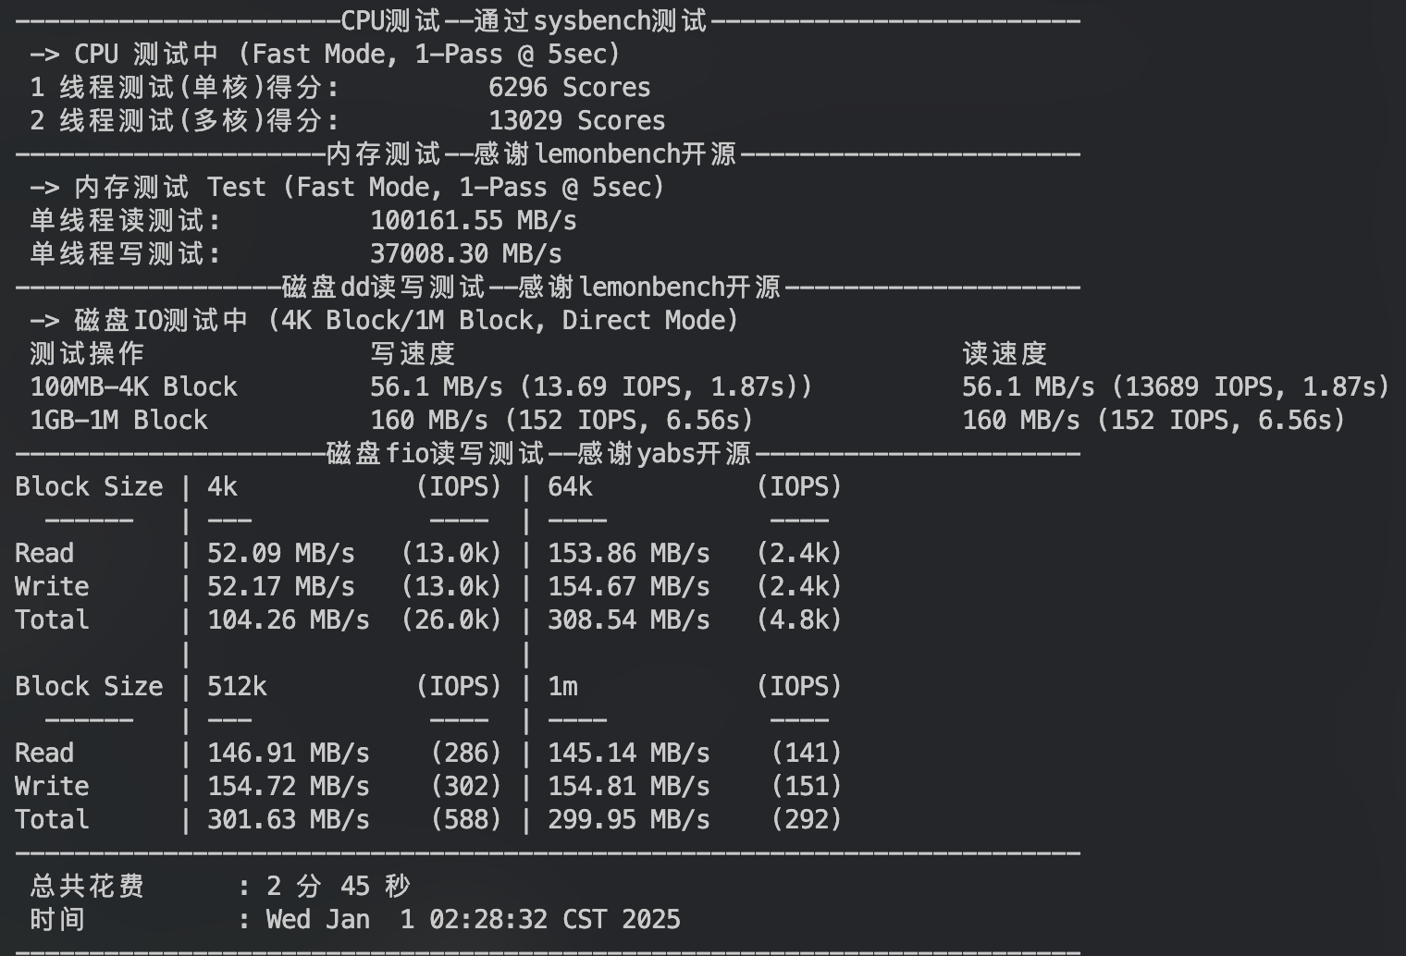Click the total time 2 分 45 秒
Screen dimensions: 1406x956
[x=339, y=887]
